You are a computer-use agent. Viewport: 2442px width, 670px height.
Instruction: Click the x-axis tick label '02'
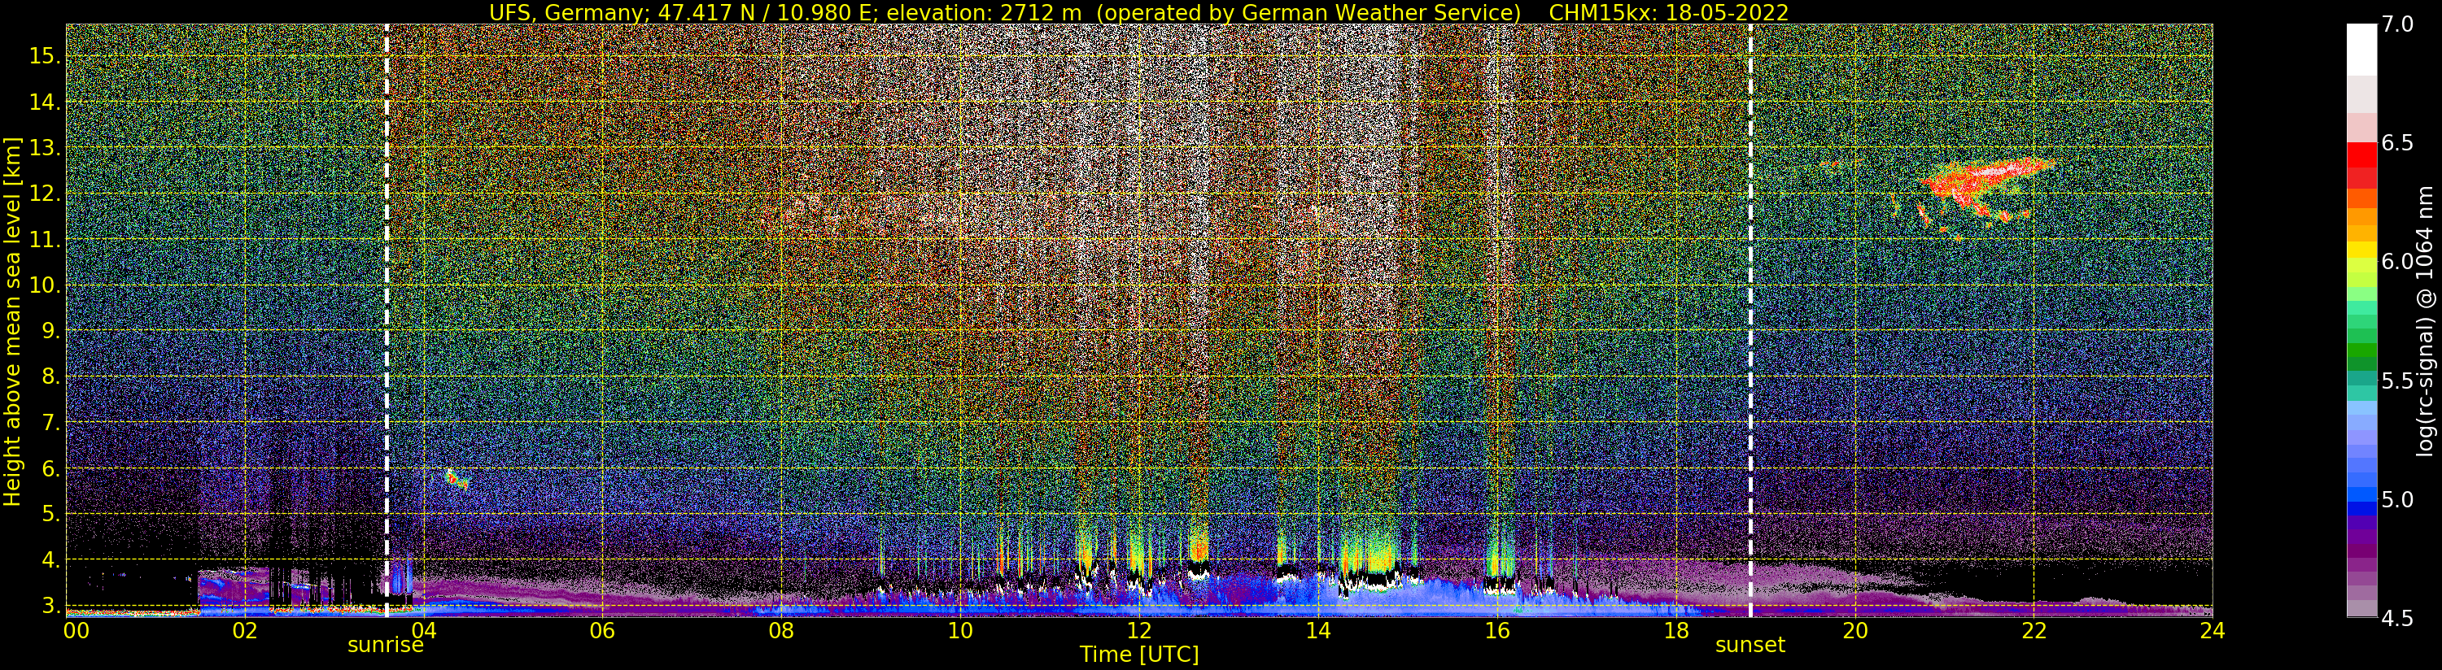(245, 631)
